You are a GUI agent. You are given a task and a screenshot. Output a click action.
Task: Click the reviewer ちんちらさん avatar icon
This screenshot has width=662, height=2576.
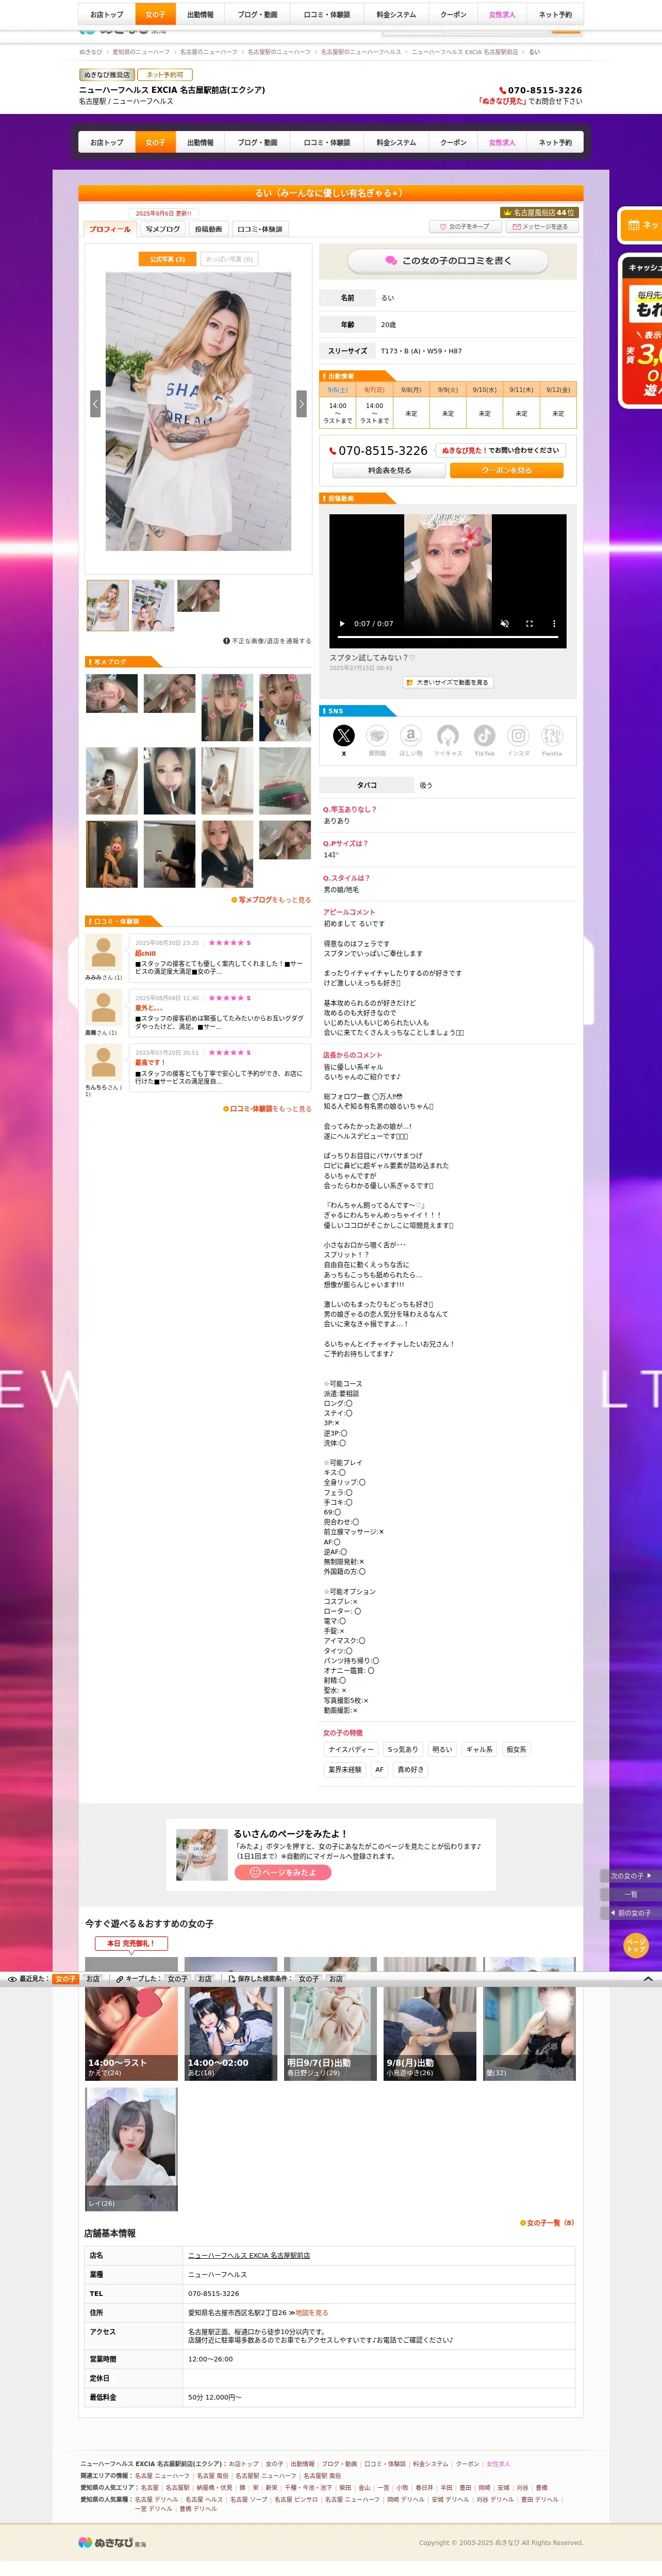[103, 1063]
